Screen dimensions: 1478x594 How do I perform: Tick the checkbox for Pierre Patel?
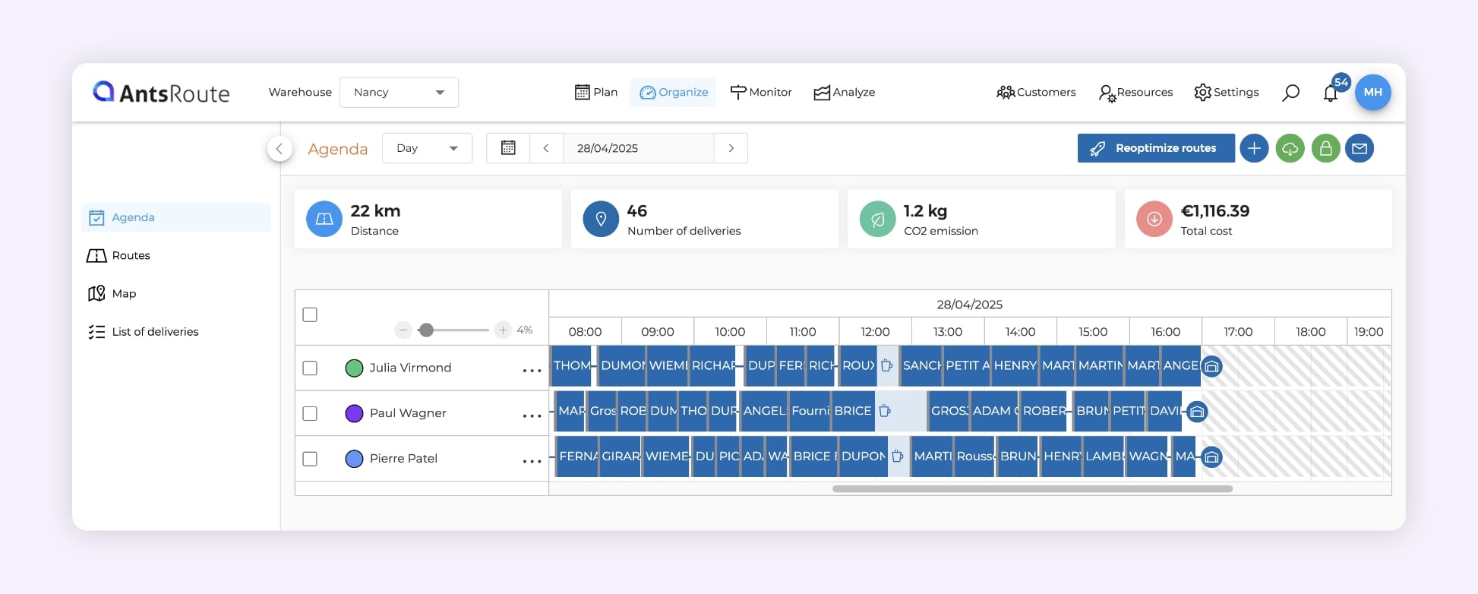click(x=310, y=459)
